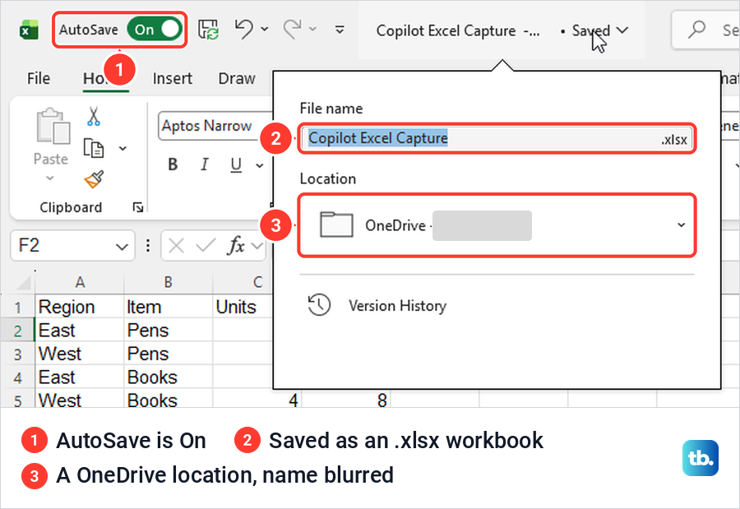Click the Region header cell
Viewport: 740px width, 509px height.
tap(80, 307)
